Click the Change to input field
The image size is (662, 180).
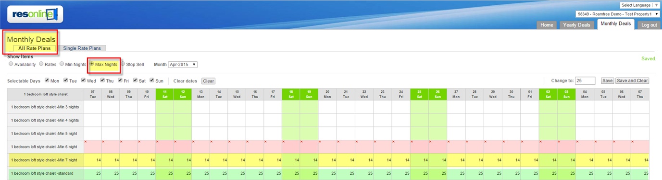585,81
